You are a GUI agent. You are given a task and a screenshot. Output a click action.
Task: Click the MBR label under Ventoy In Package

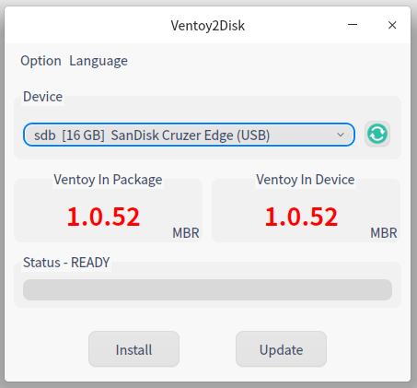186,233
